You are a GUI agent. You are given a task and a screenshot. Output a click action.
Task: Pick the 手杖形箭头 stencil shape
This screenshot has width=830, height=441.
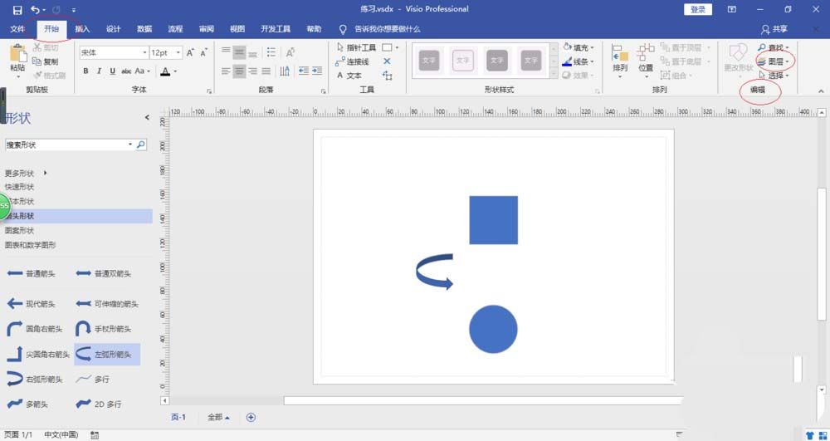pos(104,329)
